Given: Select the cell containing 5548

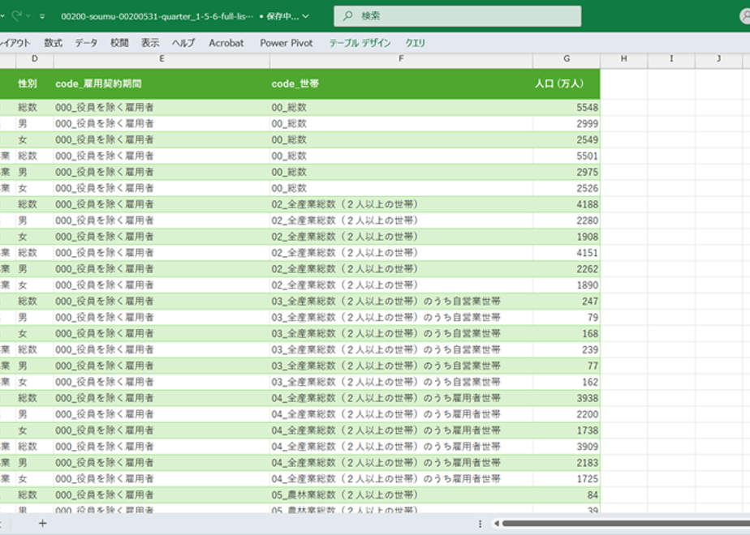Looking at the screenshot, I should (567, 108).
